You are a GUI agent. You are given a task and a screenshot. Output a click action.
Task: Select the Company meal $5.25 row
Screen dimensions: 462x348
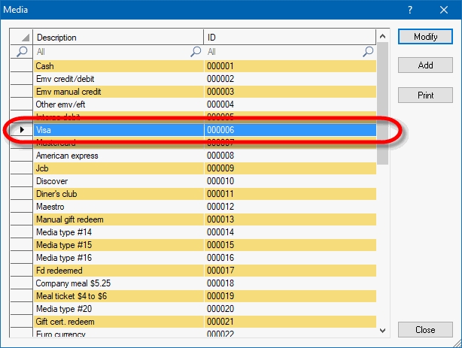118,283
